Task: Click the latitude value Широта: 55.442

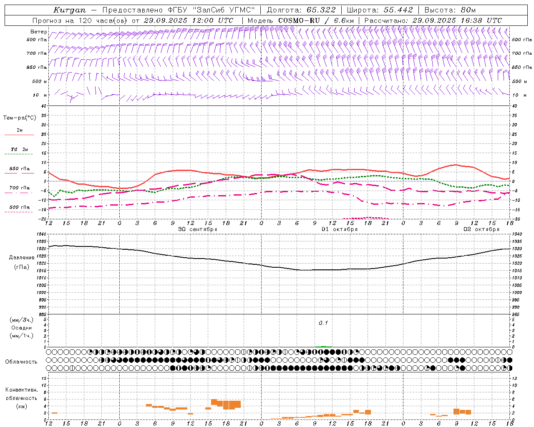Action: [x=380, y=10]
